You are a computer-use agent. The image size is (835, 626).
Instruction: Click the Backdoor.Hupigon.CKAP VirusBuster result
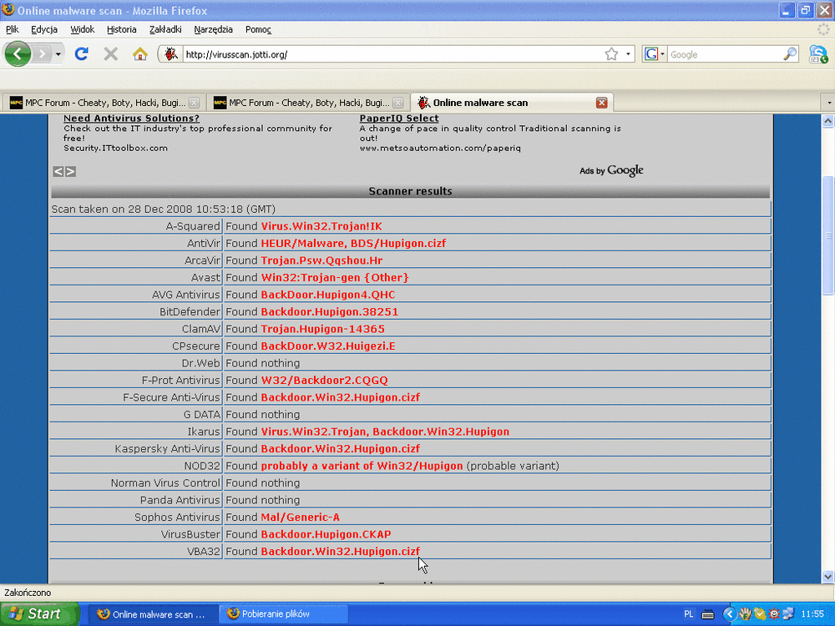point(326,534)
